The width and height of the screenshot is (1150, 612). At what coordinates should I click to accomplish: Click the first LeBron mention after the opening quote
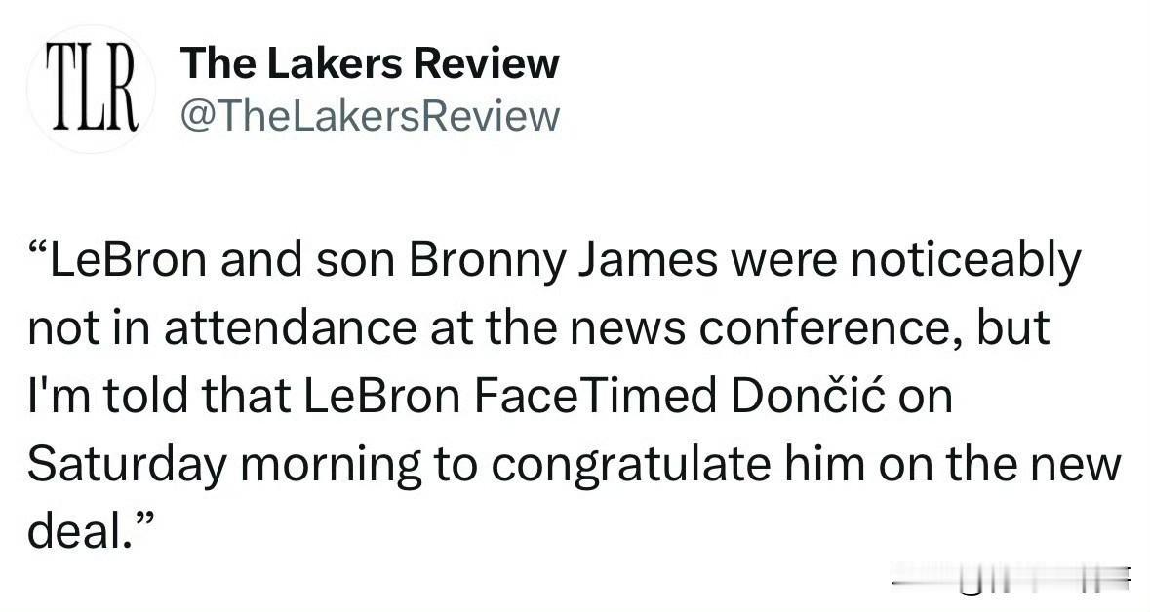click(x=129, y=260)
